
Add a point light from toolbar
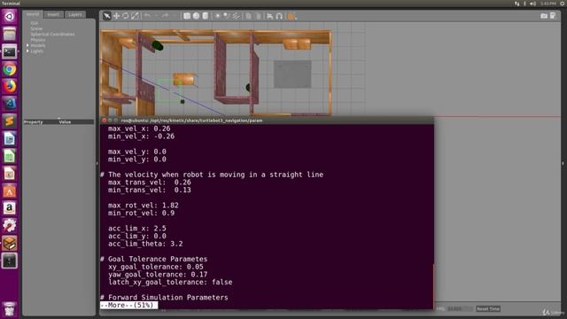(217, 16)
